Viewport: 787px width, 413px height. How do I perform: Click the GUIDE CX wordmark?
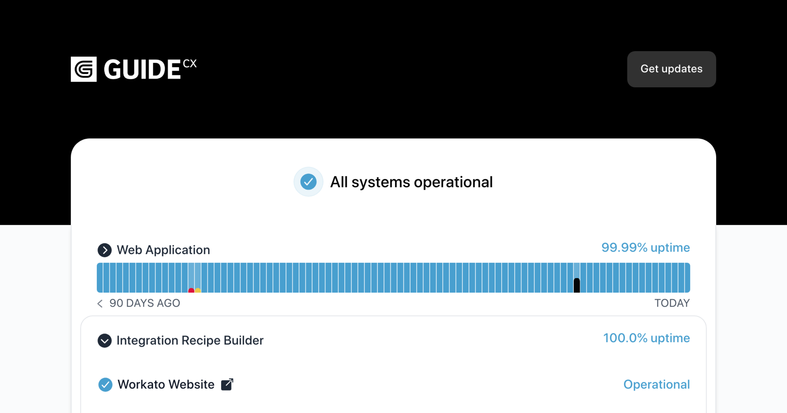(150, 69)
